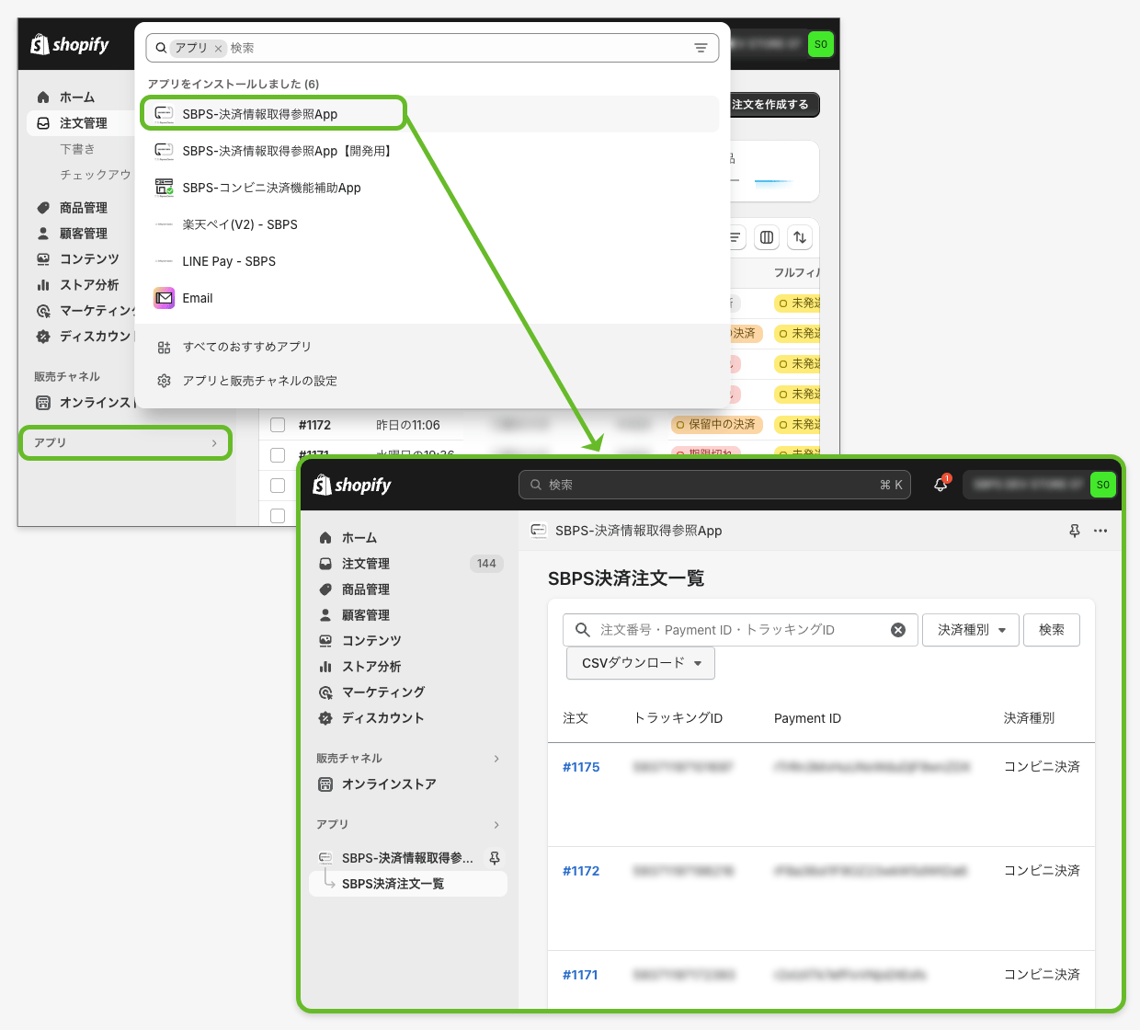The width and height of the screenshot is (1140, 1030).
Task: Focus the 注文番号・Payment ID・トラッキングID search input
Action: click(740, 630)
